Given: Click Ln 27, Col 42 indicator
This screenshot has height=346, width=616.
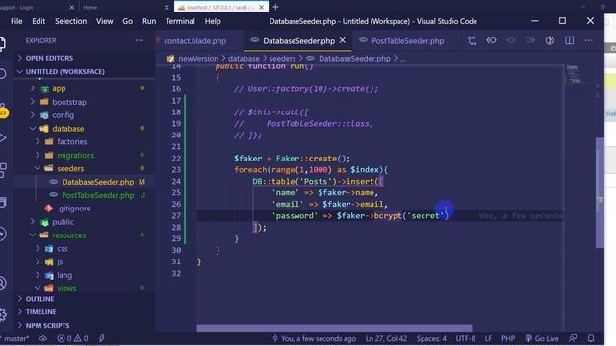Looking at the screenshot, I should [x=386, y=338].
